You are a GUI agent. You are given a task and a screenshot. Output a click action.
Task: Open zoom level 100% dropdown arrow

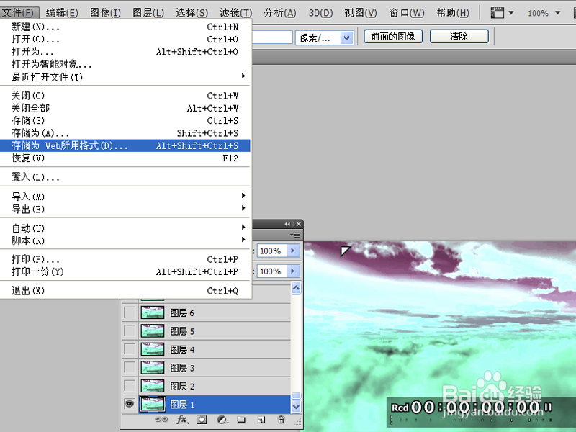pyautogui.click(x=557, y=13)
